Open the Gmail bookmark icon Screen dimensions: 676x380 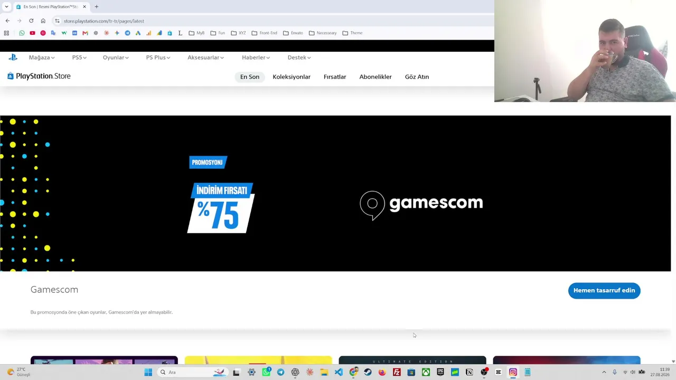(x=85, y=33)
